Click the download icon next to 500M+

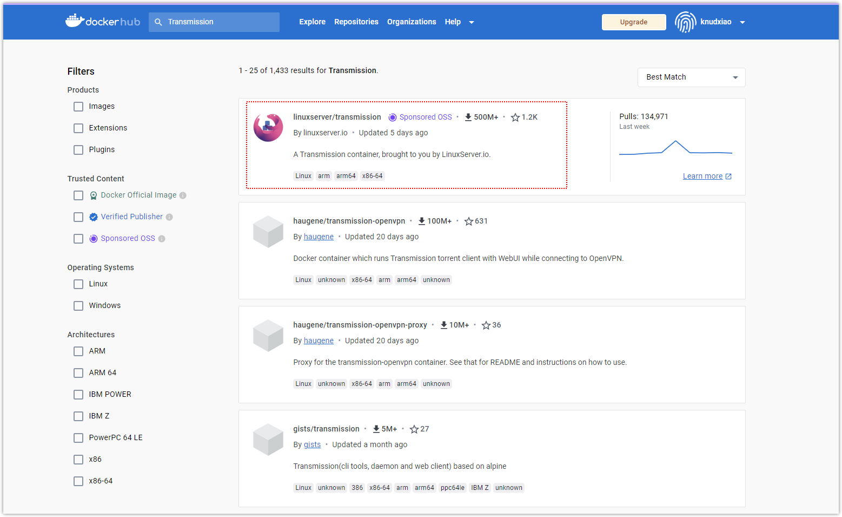[468, 117]
